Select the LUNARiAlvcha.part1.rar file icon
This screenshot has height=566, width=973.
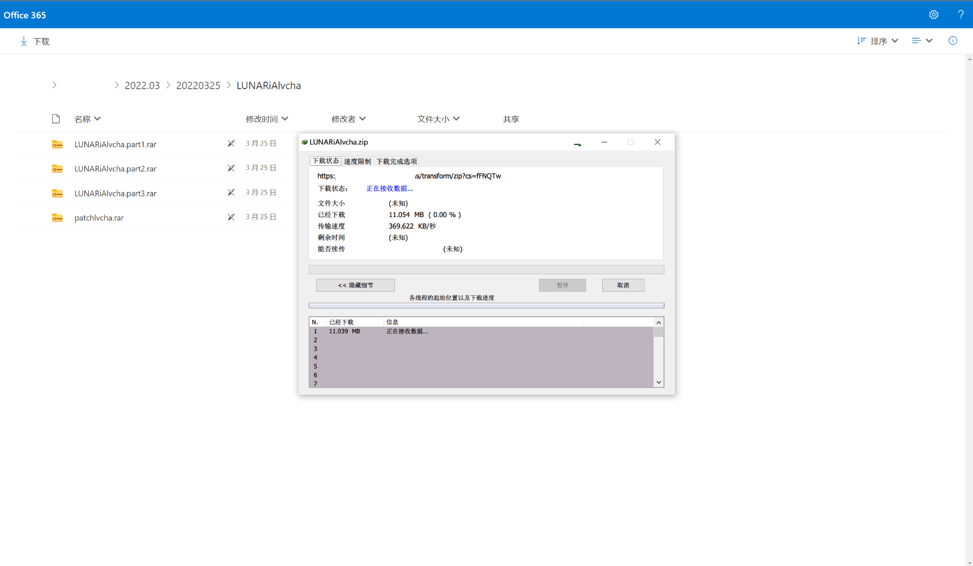[57, 144]
